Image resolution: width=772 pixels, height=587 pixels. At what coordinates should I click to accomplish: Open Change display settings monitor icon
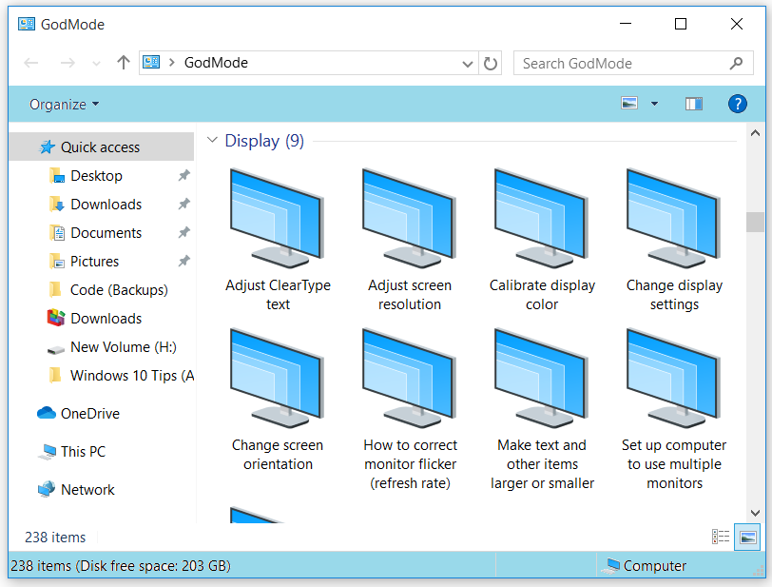673,218
